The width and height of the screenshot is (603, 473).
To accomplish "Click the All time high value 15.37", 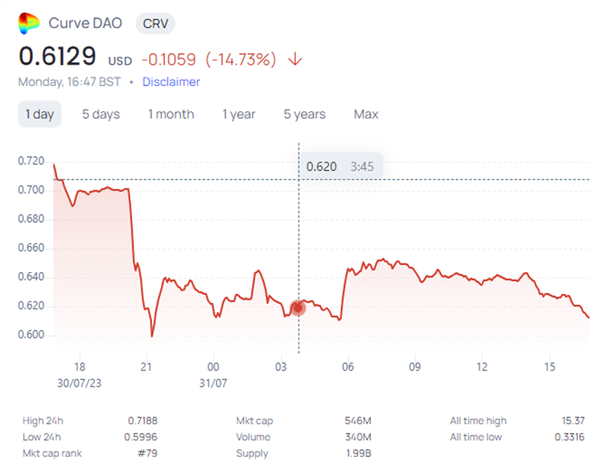I will (573, 420).
